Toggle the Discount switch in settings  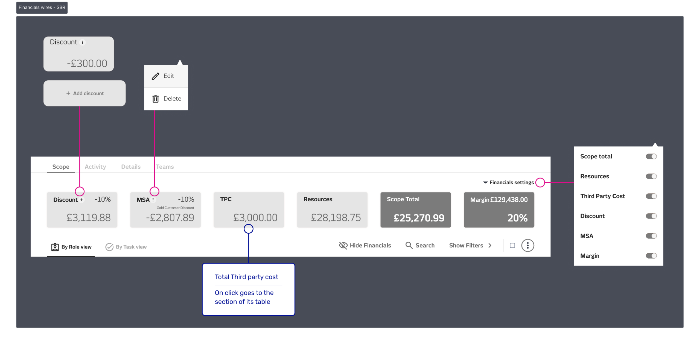[651, 216]
